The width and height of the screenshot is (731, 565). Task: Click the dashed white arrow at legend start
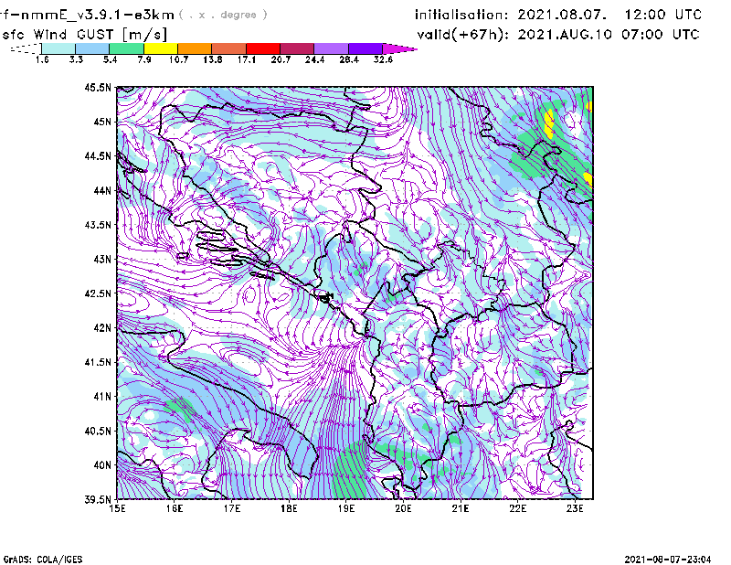(x=26, y=48)
